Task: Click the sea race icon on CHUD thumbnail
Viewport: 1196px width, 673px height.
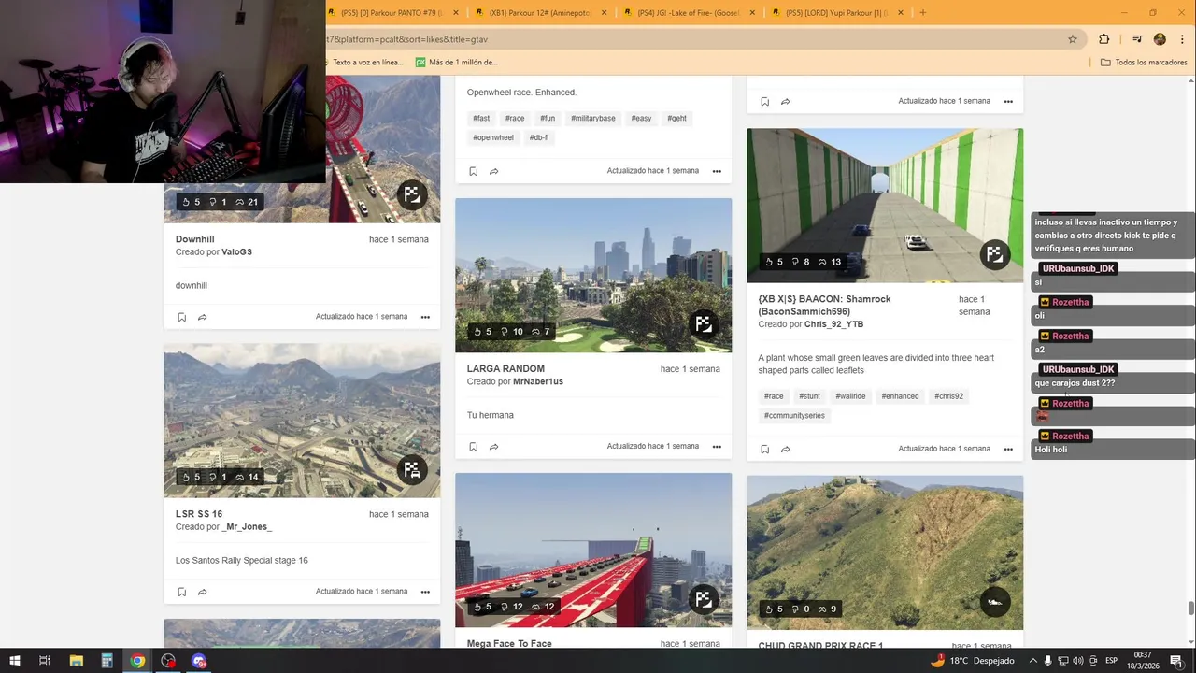Action: pos(995,602)
